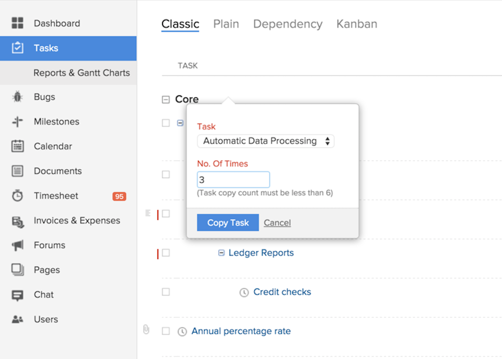Image resolution: width=502 pixels, height=359 pixels.
Task: Open Users in the sidebar
Action: (x=46, y=319)
